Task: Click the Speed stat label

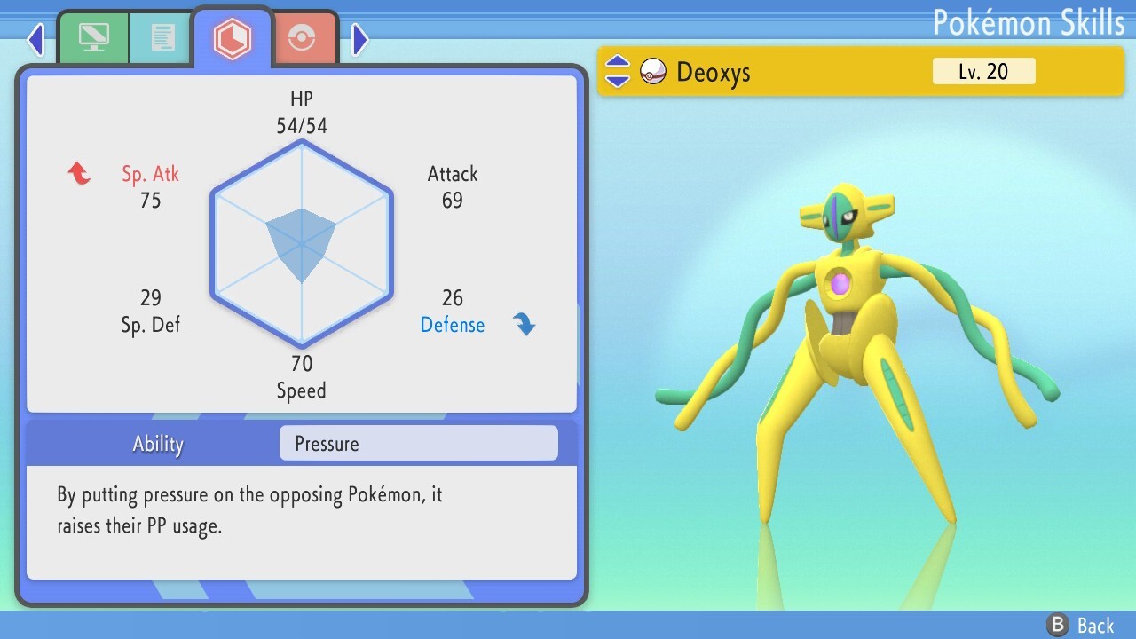Action: [x=302, y=390]
